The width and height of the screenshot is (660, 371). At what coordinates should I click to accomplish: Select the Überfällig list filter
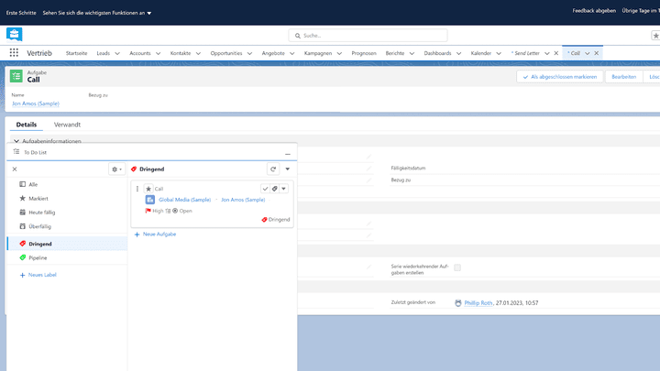point(41,225)
